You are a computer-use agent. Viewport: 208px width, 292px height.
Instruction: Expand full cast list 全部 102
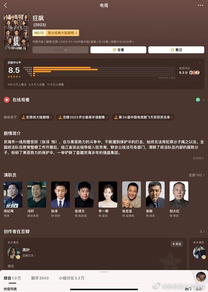(197, 175)
